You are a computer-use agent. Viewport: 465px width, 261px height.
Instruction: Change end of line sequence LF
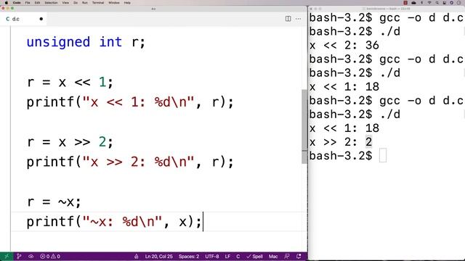pyautogui.click(x=227, y=256)
